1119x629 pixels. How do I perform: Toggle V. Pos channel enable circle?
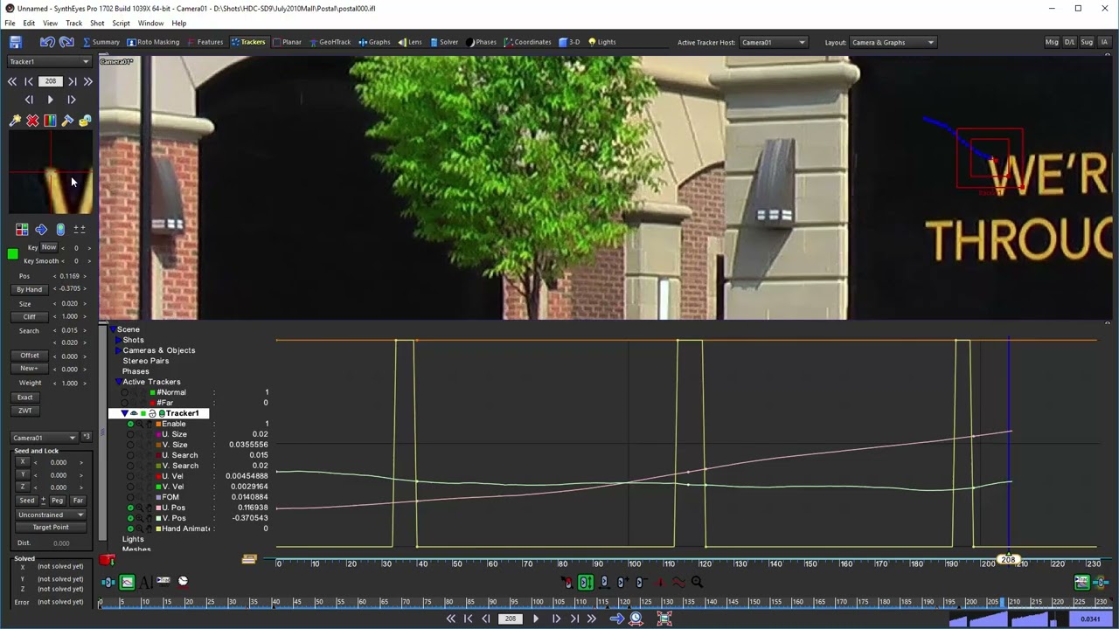click(130, 518)
